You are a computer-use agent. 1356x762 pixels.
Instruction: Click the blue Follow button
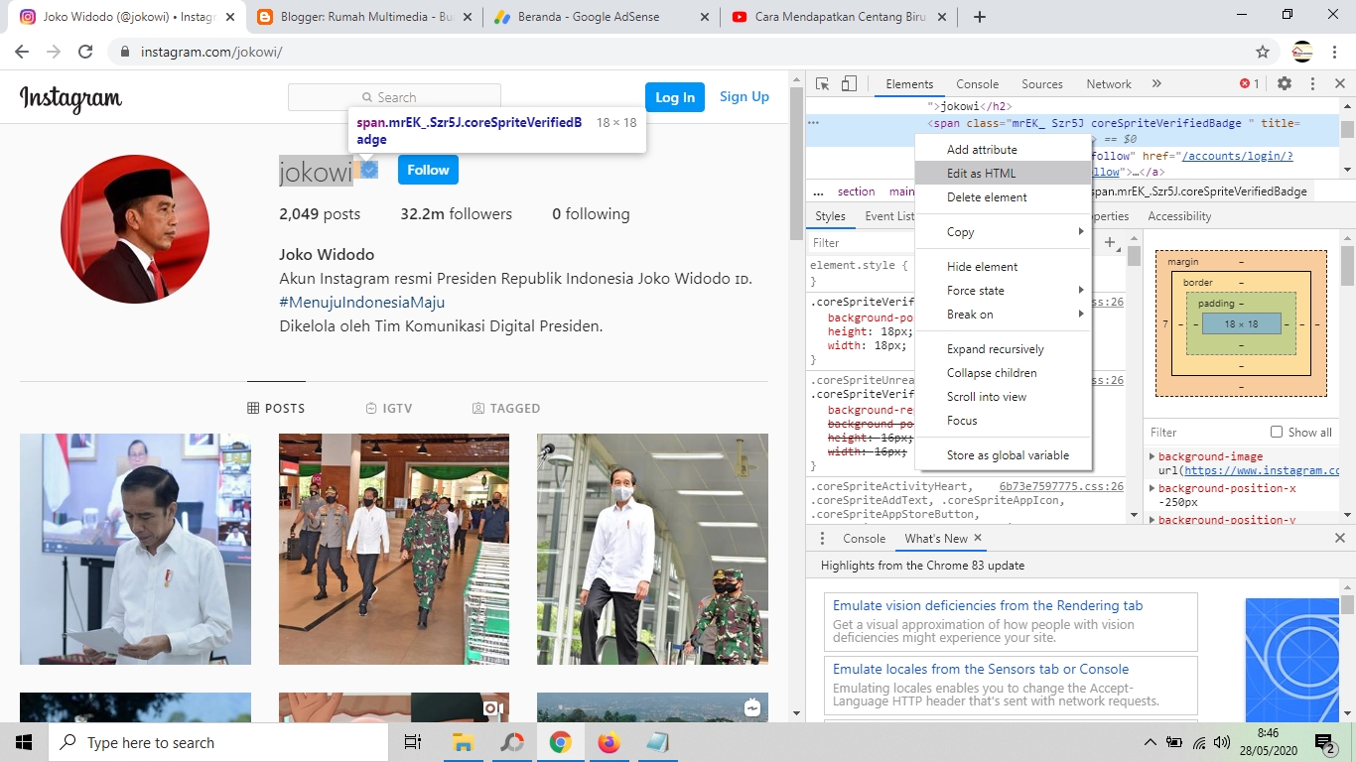click(428, 170)
